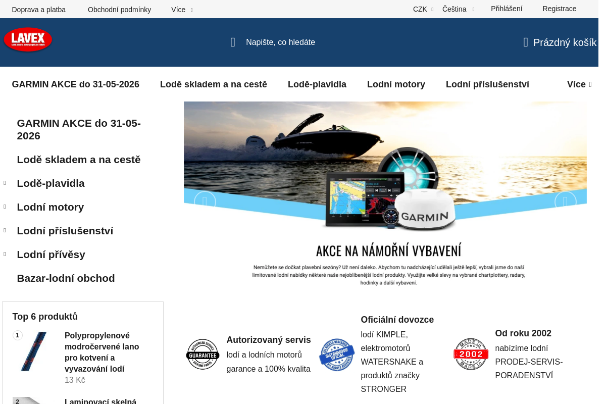Screen dimensions: 606x404
Task: Click the shopping cart icon
Action: point(526,42)
